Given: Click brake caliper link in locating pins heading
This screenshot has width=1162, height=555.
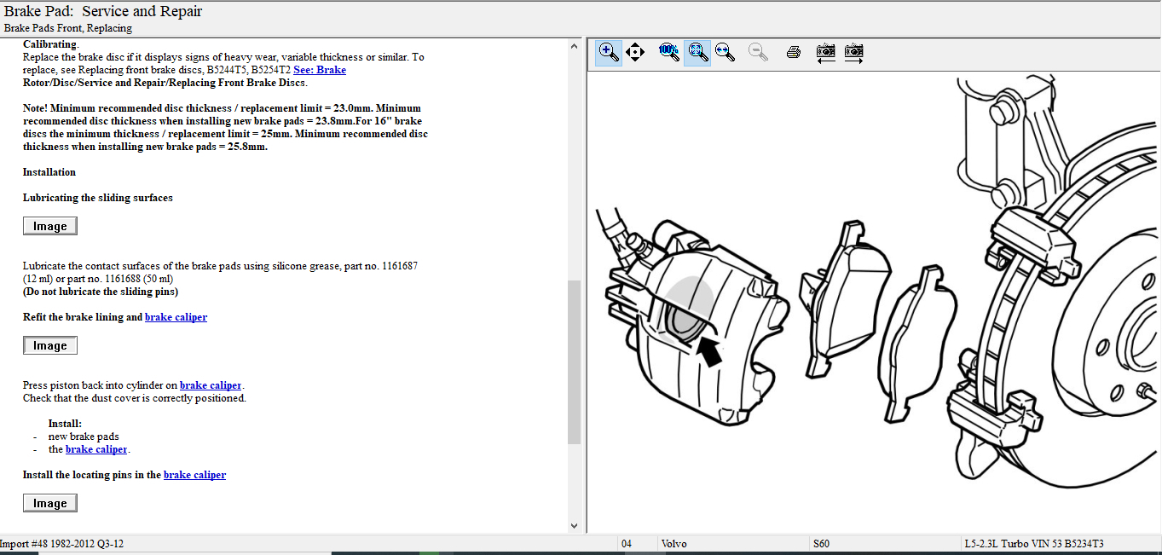Looking at the screenshot, I should coord(194,475).
